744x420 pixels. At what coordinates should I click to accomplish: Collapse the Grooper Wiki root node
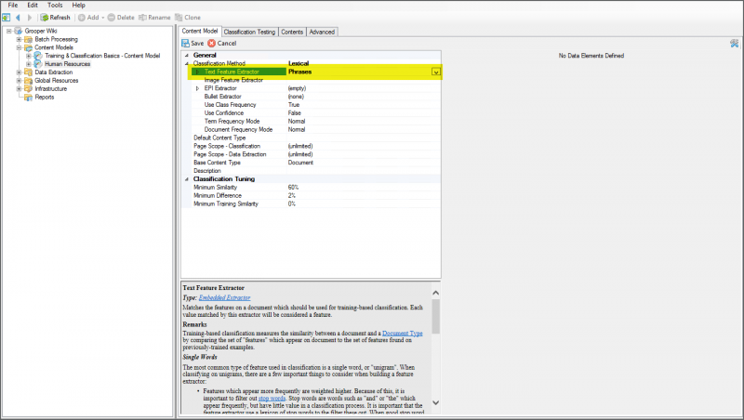(8, 32)
